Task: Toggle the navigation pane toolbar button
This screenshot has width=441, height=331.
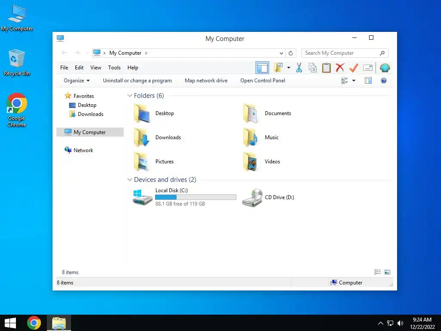Action: (262, 68)
